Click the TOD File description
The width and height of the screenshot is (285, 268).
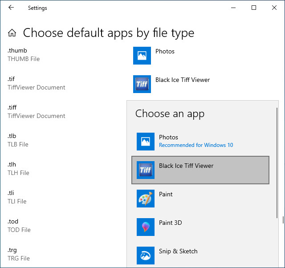click(x=19, y=230)
